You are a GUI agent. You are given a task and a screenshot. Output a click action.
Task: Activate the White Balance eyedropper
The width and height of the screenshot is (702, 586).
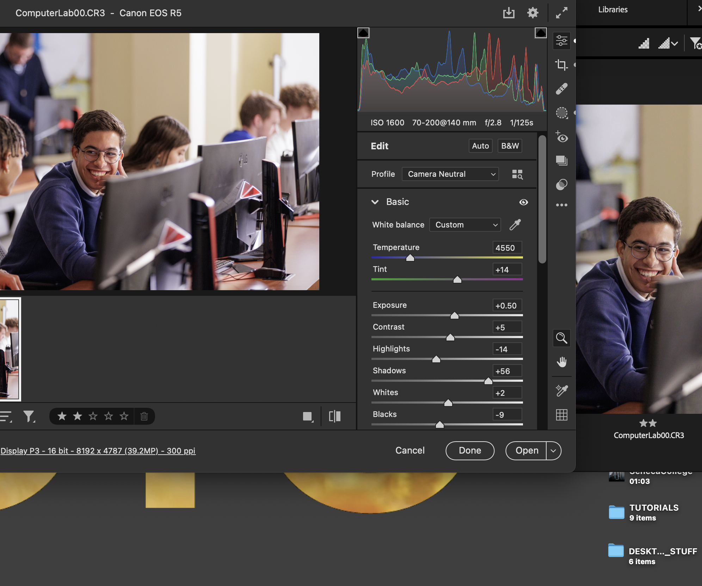pyautogui.click(x=515, y=225)
